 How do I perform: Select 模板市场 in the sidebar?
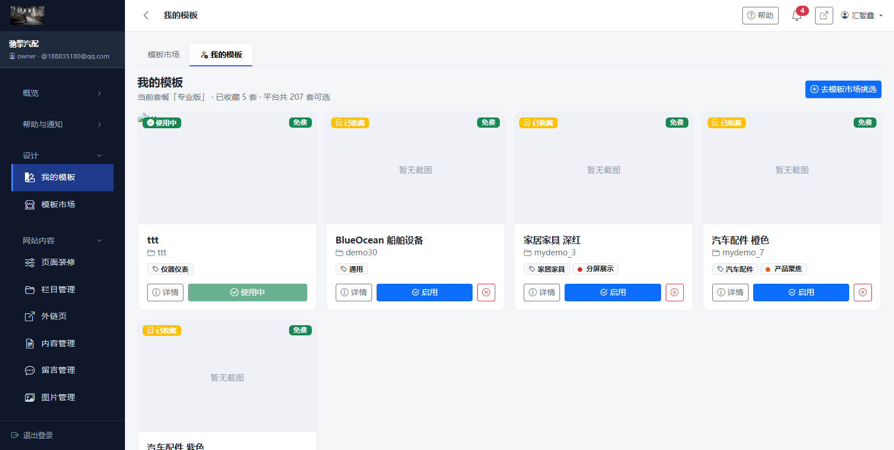pyautogui.click(x=62, y=204)
